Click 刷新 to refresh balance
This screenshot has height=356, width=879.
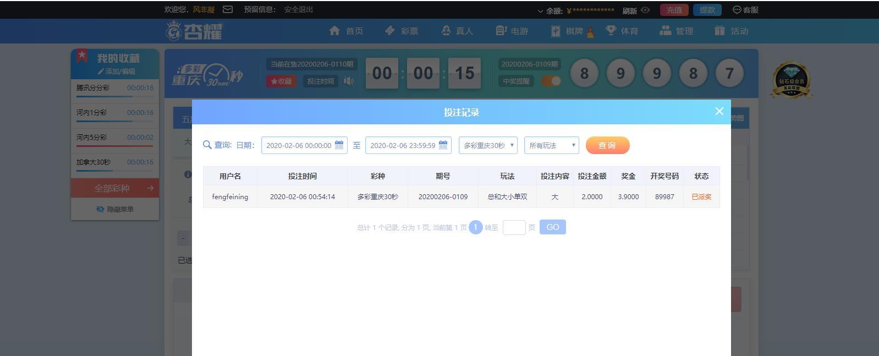coord(629,10)
